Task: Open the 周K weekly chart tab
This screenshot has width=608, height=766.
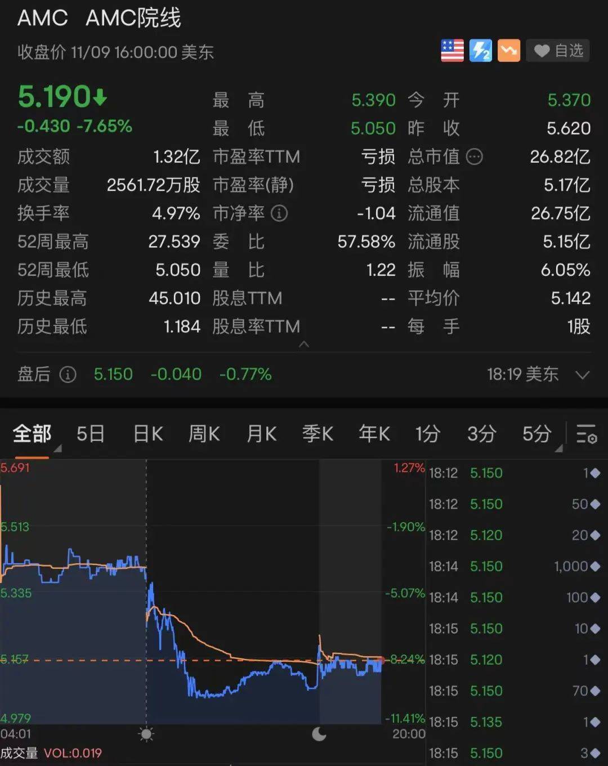Action: [204, 434]
